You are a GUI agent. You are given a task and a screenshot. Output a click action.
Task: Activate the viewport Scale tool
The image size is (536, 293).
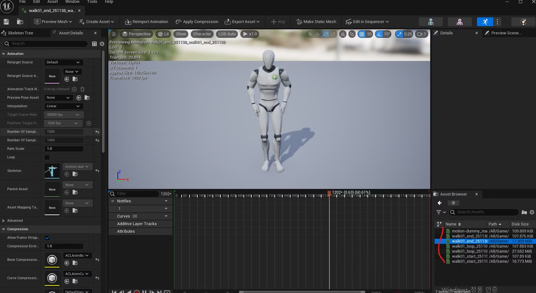tap(333, 34)
